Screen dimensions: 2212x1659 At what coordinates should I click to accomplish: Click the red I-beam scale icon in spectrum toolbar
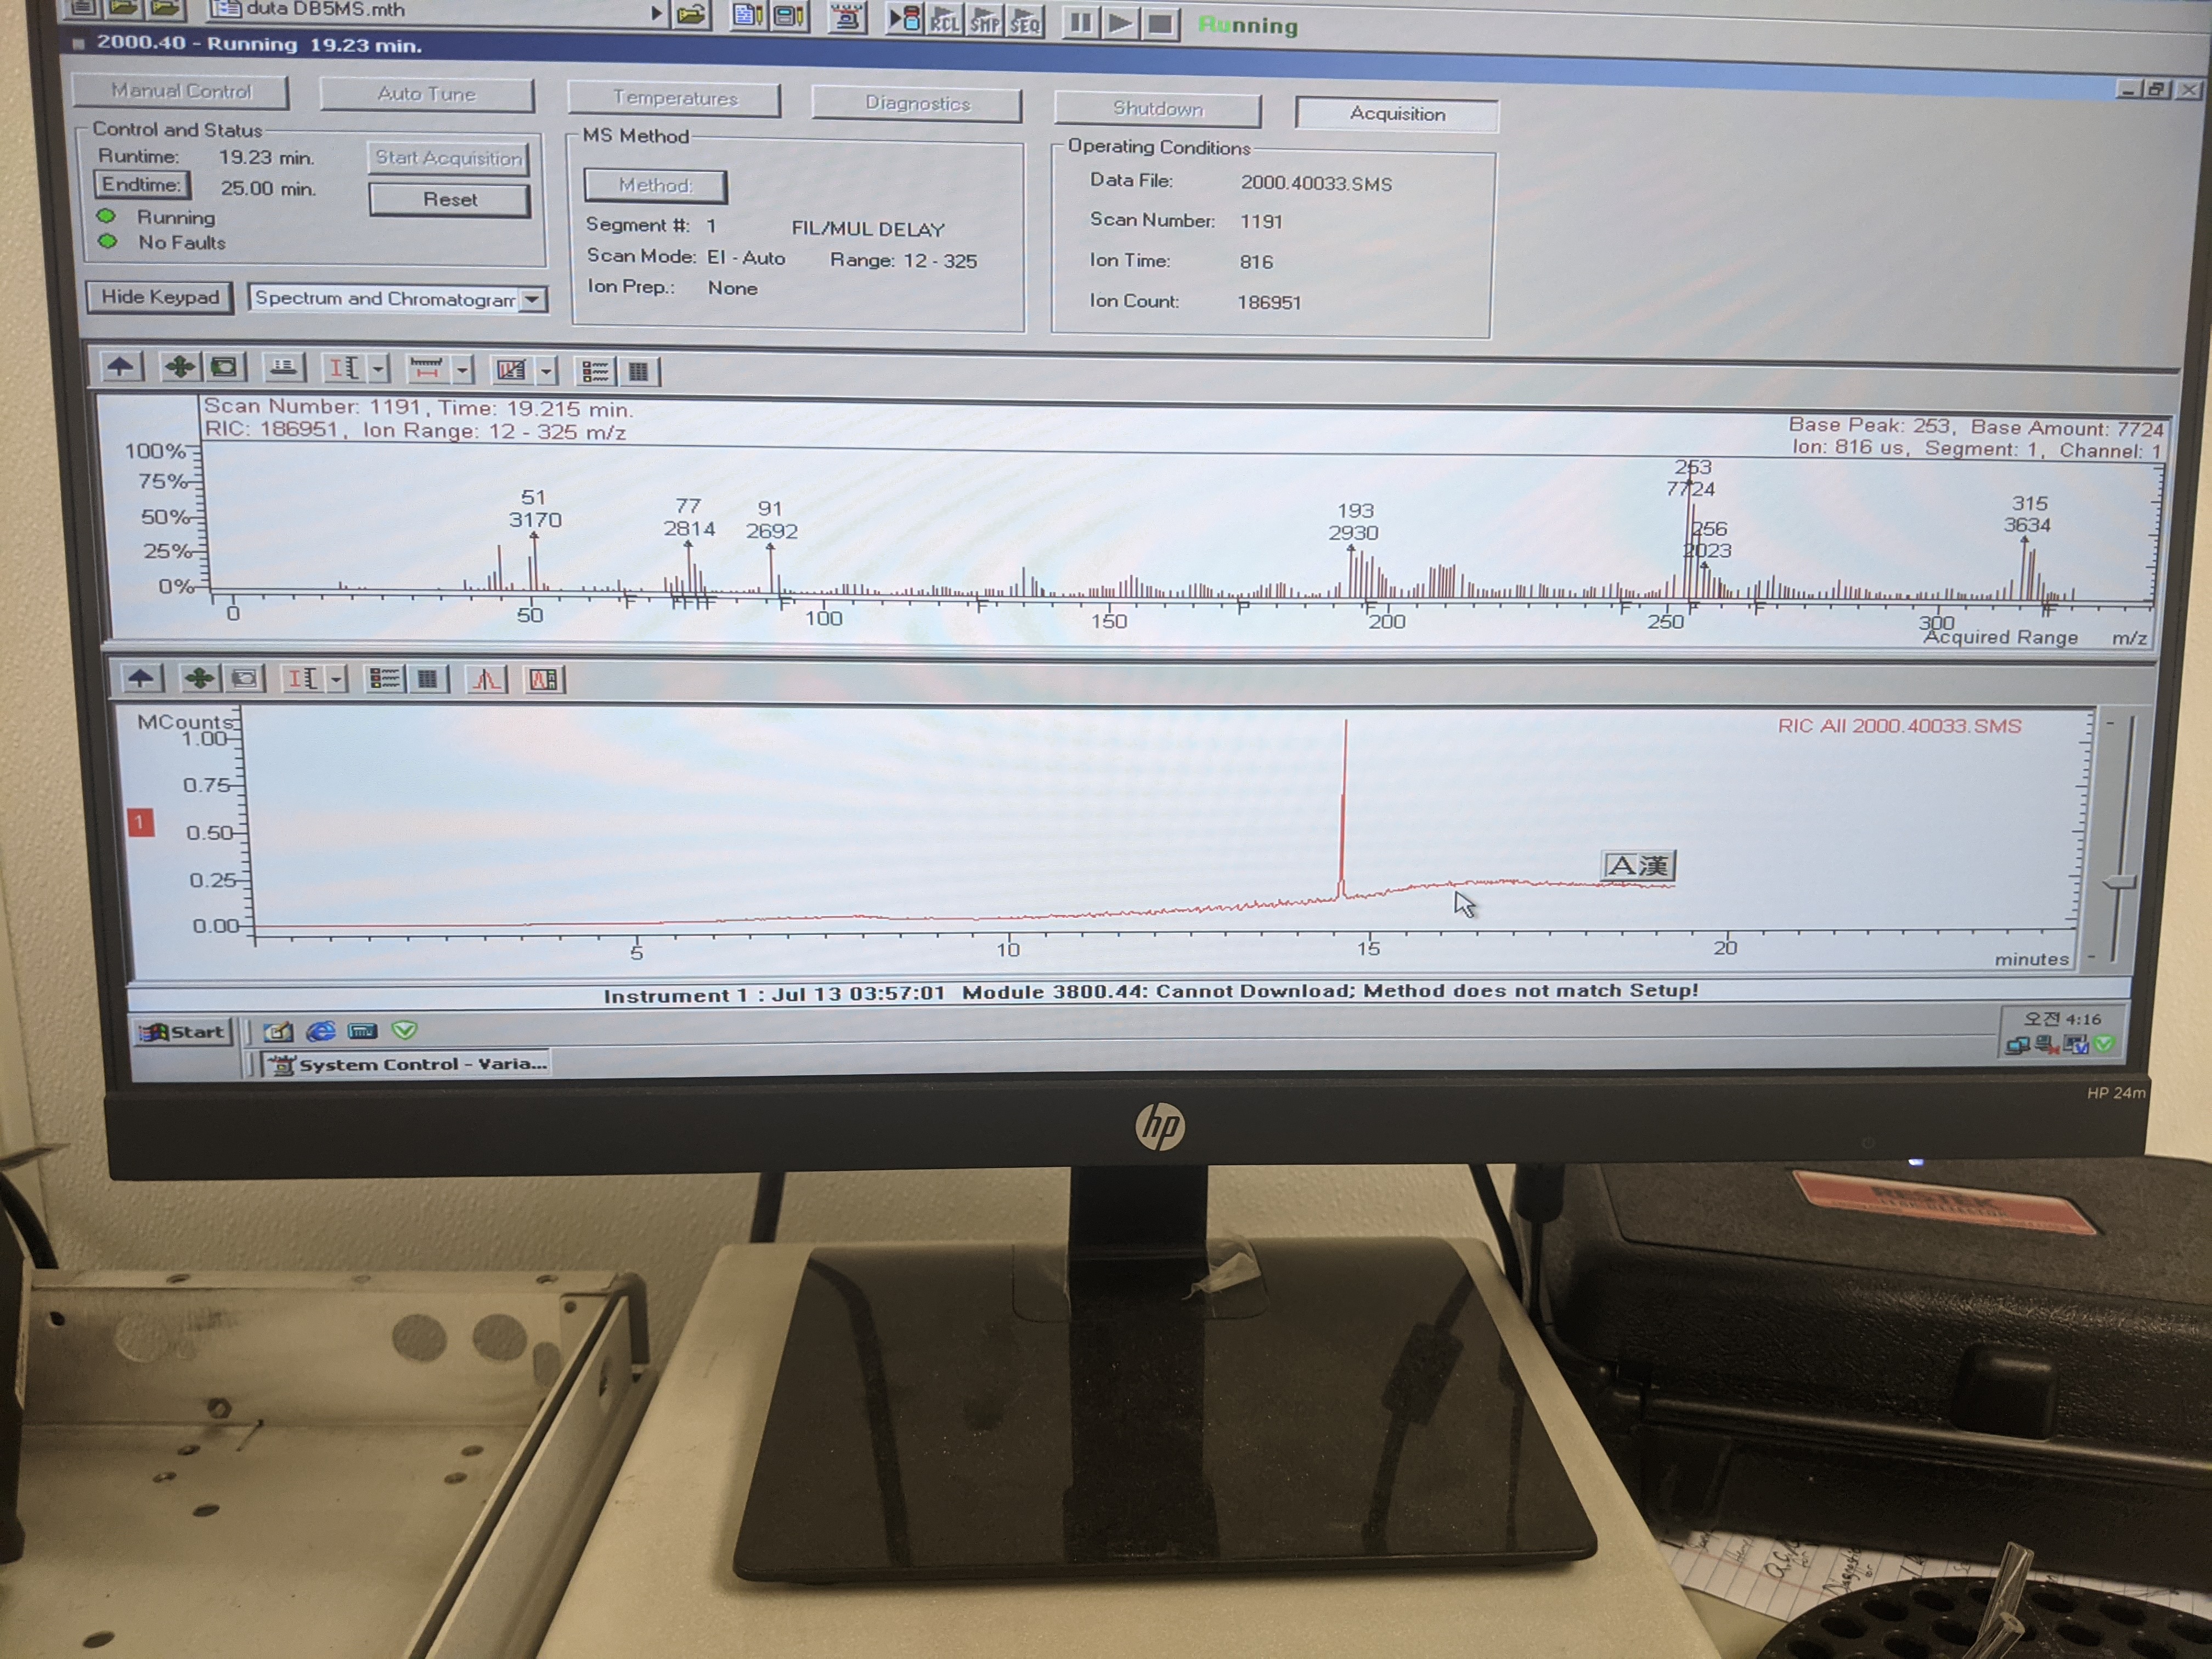click(x=344, y=369)
